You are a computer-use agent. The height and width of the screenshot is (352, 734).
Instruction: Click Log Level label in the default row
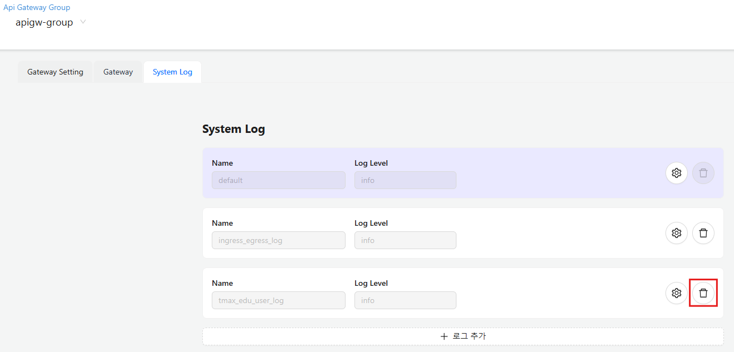click(x=371, y=163)
